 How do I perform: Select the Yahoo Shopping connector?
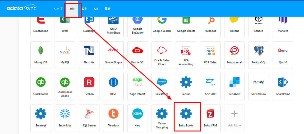click(162, 118)
